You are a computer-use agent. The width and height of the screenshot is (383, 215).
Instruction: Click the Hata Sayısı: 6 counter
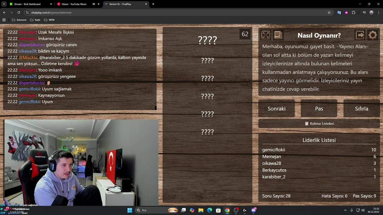coord(334,196)
